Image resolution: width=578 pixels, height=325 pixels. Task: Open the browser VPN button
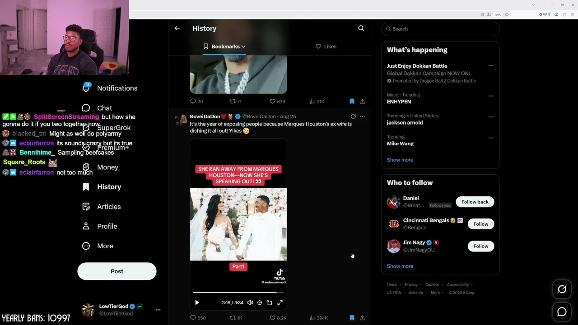[545, 14]
